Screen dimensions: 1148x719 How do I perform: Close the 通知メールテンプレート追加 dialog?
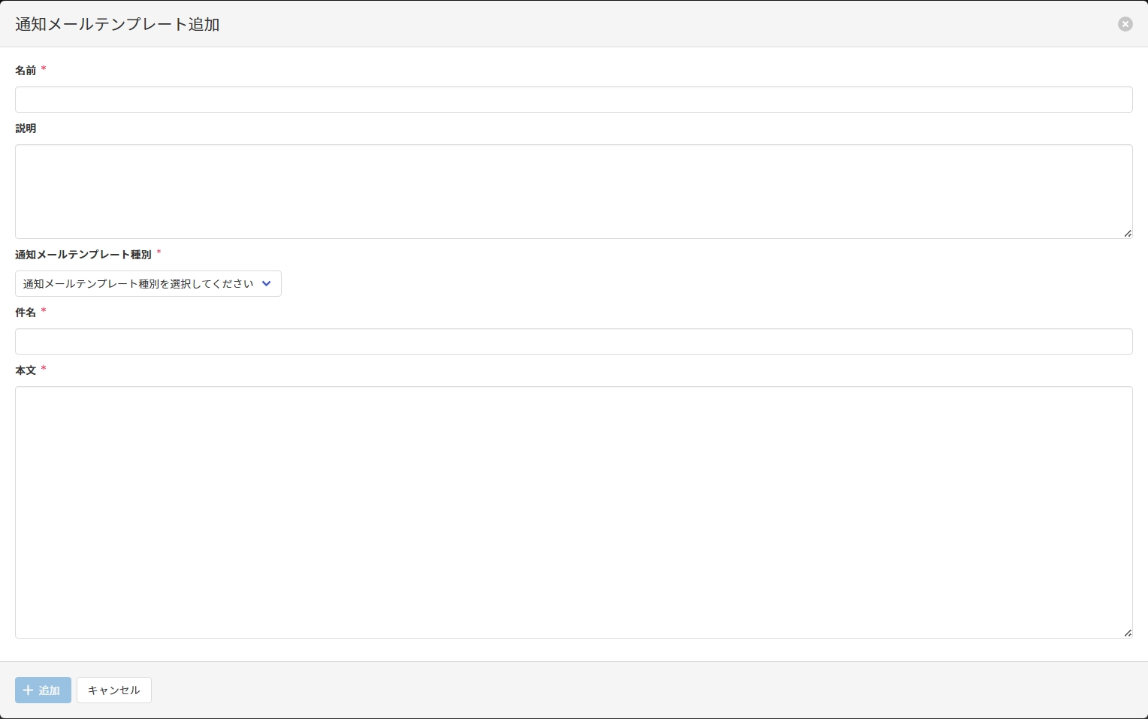click(1125, 24)
